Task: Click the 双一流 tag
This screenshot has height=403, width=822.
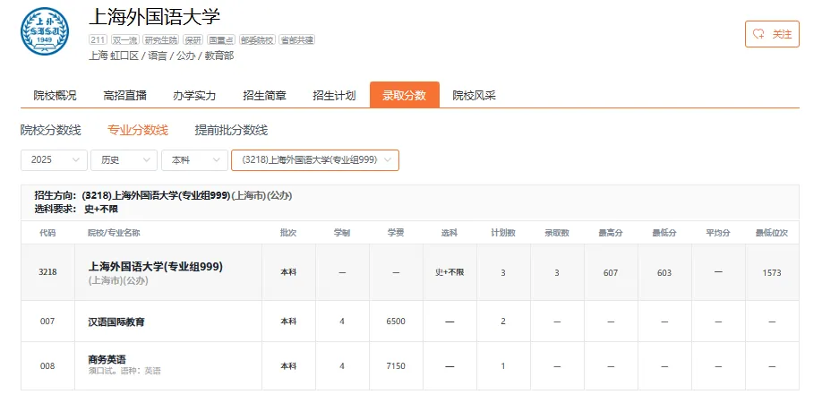Action: point(125,39)
